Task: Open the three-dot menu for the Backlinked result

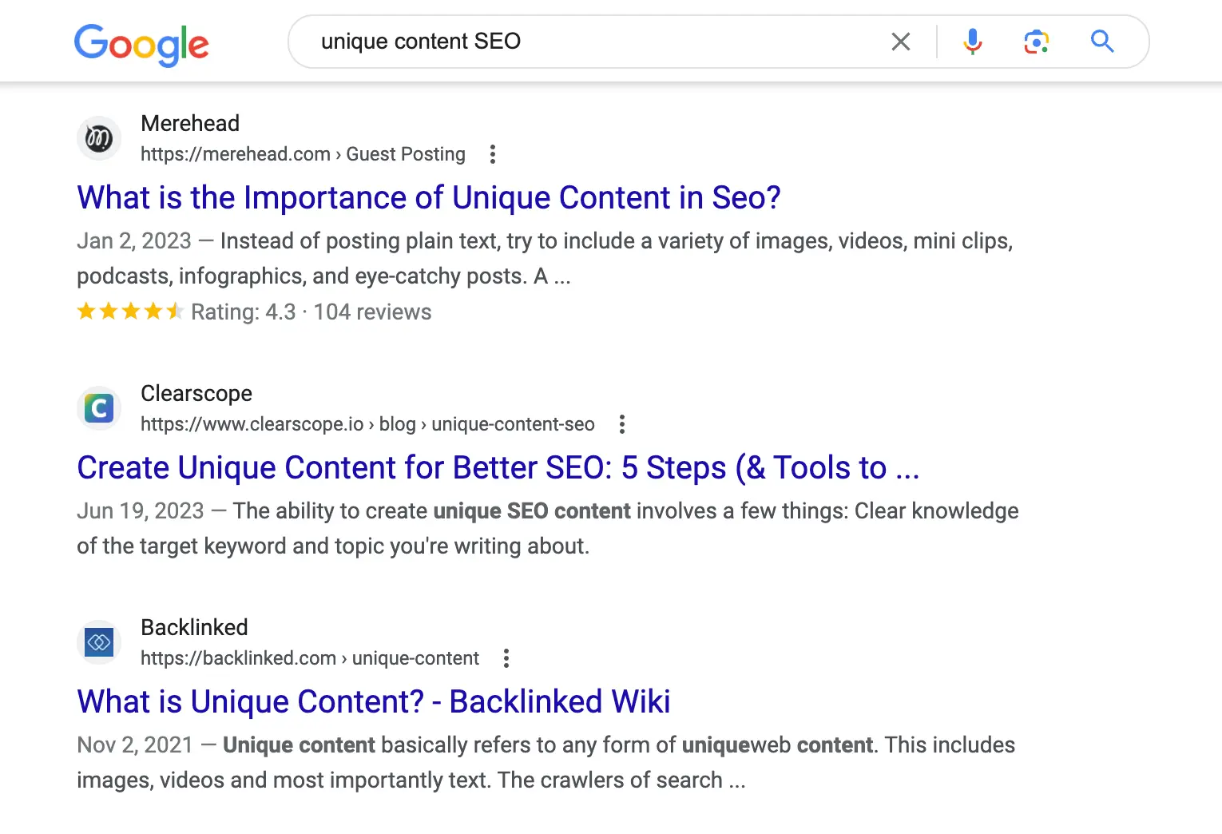Action: coord(506,658)
